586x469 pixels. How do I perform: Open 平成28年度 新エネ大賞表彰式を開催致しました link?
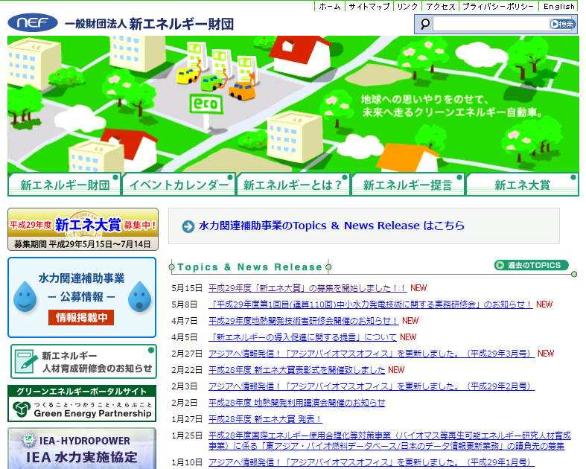pos(297,370)
